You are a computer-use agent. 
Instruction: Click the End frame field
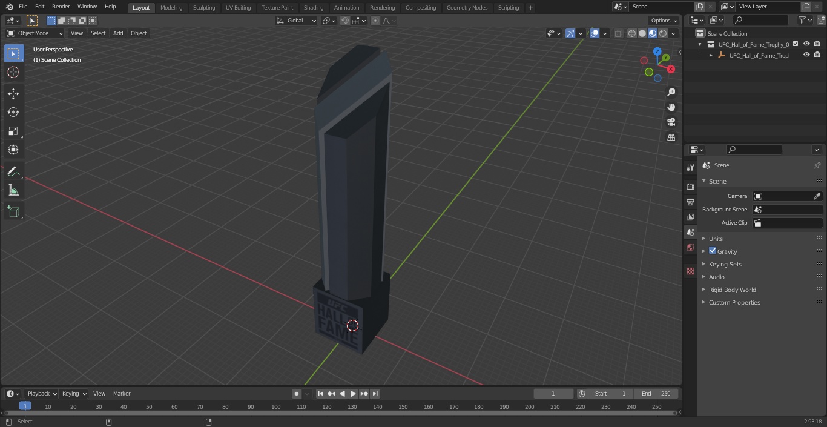(x=656, y=394)
